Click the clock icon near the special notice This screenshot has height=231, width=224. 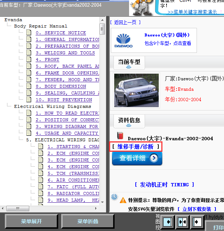pyautogui.click(x=114, y=196)
